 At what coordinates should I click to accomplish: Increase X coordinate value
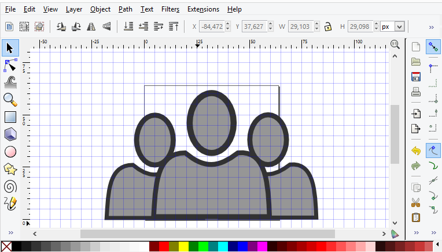pyautogui.click(x=228, y=24)
